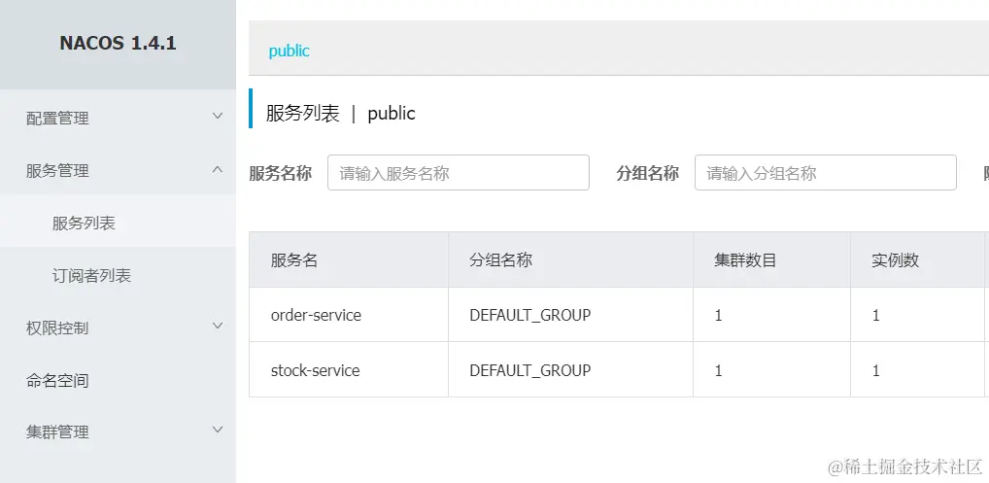
Task: Click the 集群数目 column header
Action: click(x=745, y=260)
